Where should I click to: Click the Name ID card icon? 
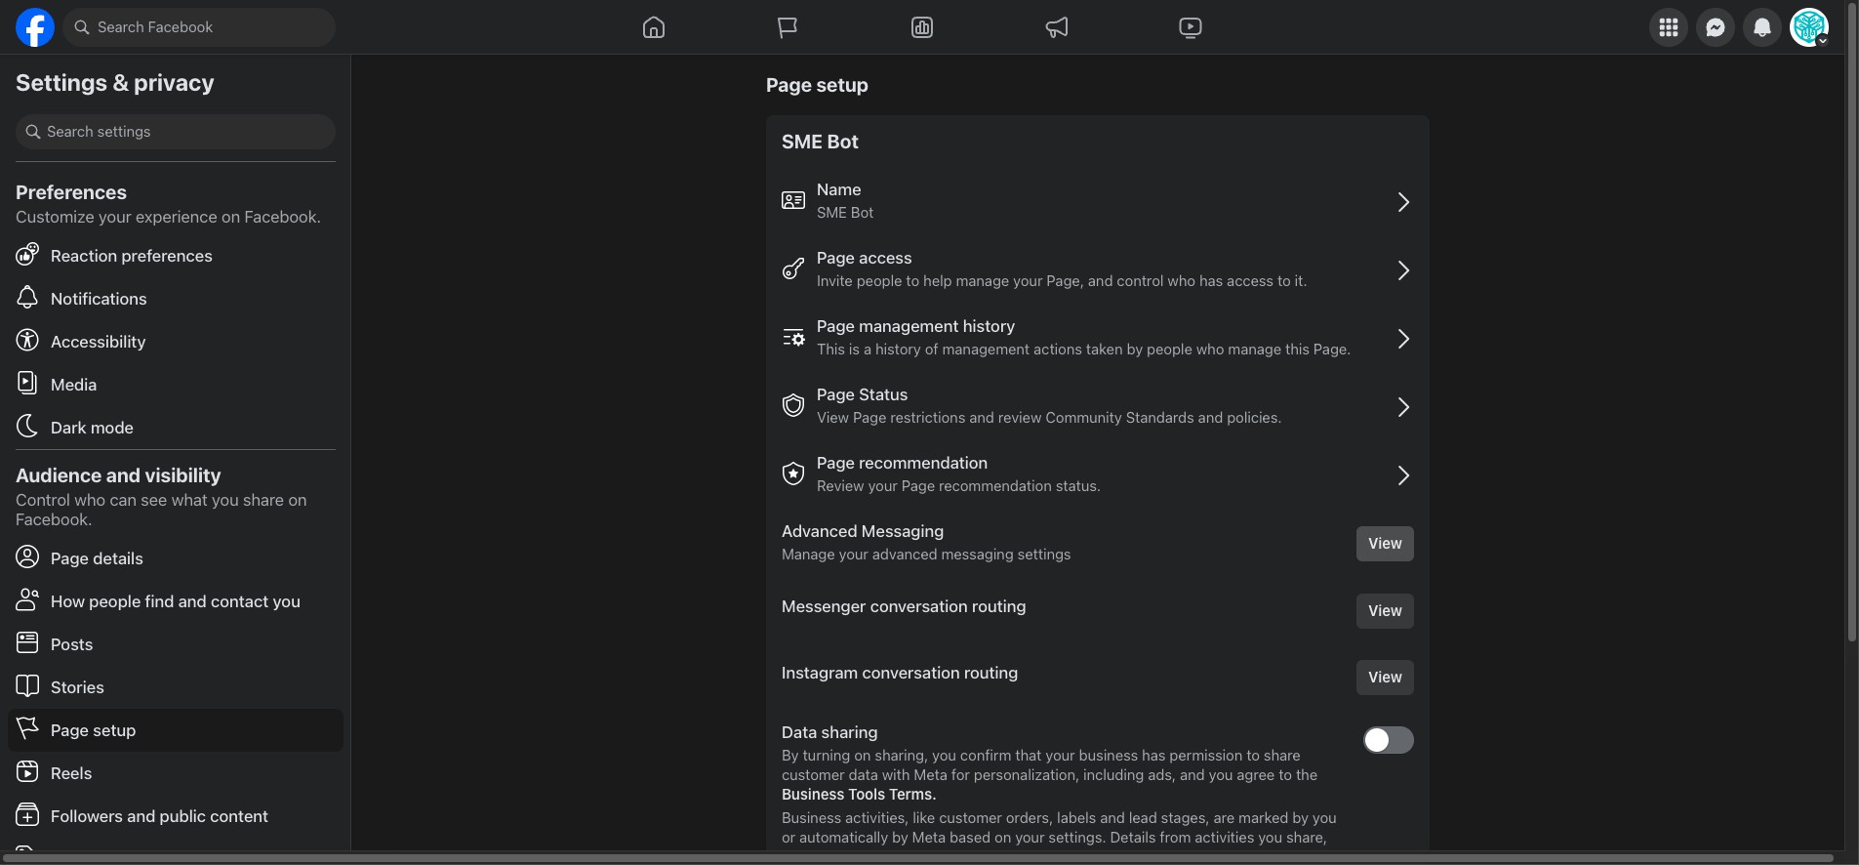click(793, 201)
